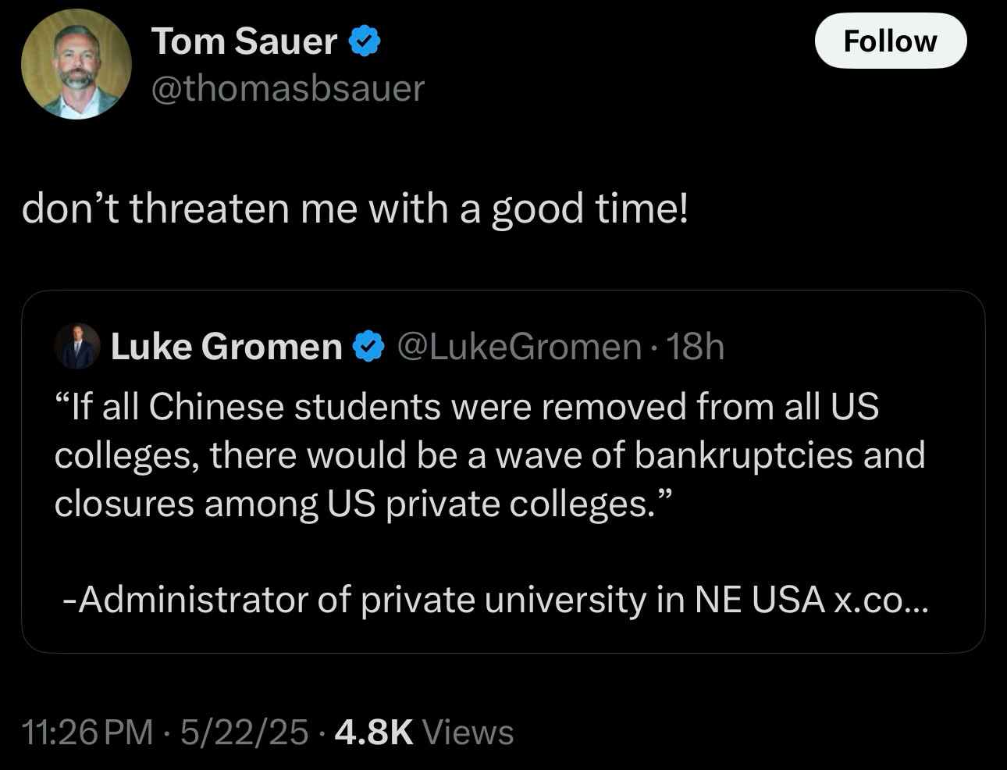The image size is (1007, 770).
Task: Open the Luke Gromen display name
Action: (x=226, y=346)
